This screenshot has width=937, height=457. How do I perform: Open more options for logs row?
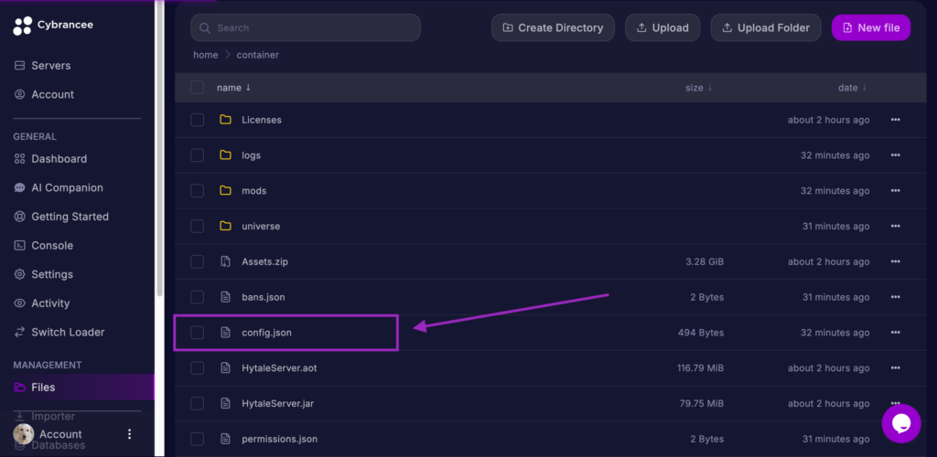tap(895, 155)
